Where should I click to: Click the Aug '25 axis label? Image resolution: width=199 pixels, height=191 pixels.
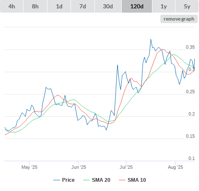point(175,167)
